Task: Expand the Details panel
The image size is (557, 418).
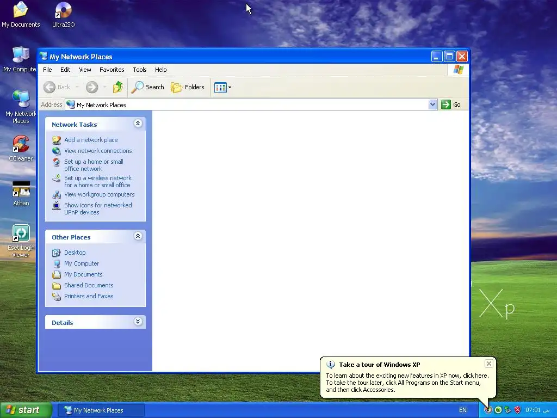Action: 138,322
